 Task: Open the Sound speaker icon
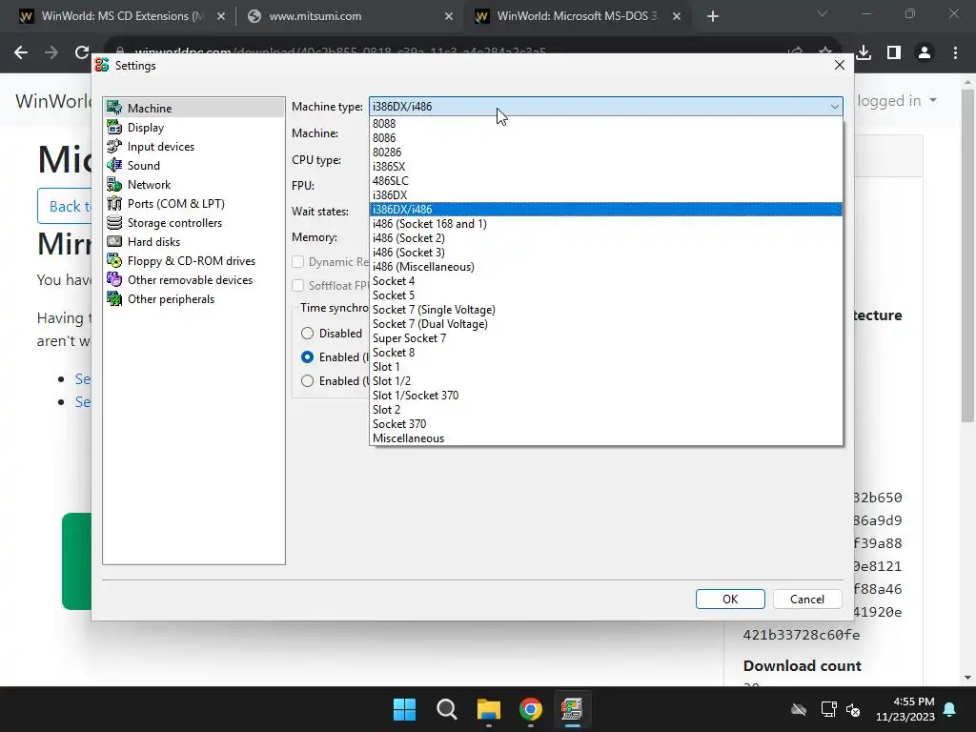(114, 165)
